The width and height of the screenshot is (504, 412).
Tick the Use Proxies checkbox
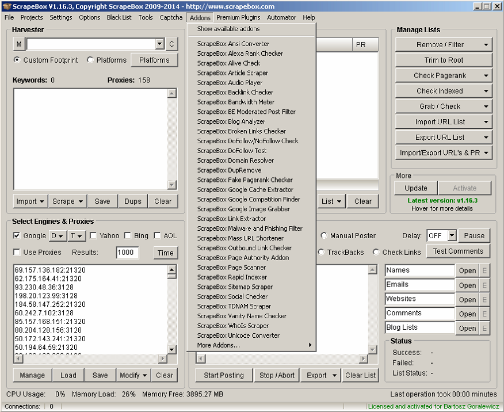click(x=17, y=252)
